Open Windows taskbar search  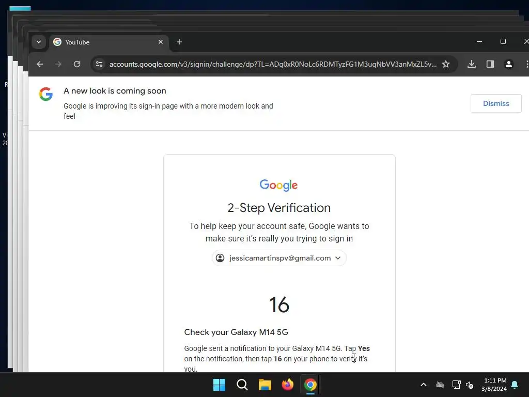point(242,385)
